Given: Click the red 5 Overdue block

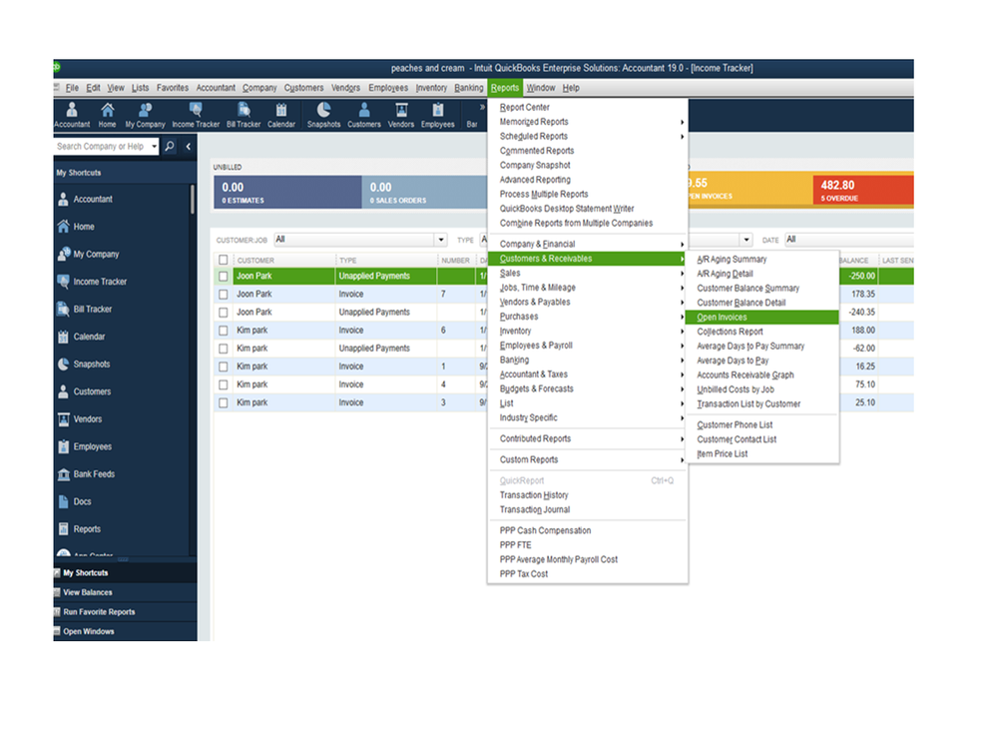Looking at the screenshot, I should [863, 190].
